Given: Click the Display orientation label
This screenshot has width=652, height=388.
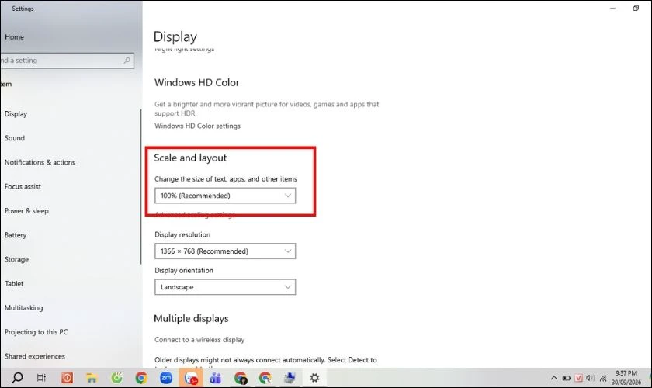Looking at the screenshot, I should [184, 270].
